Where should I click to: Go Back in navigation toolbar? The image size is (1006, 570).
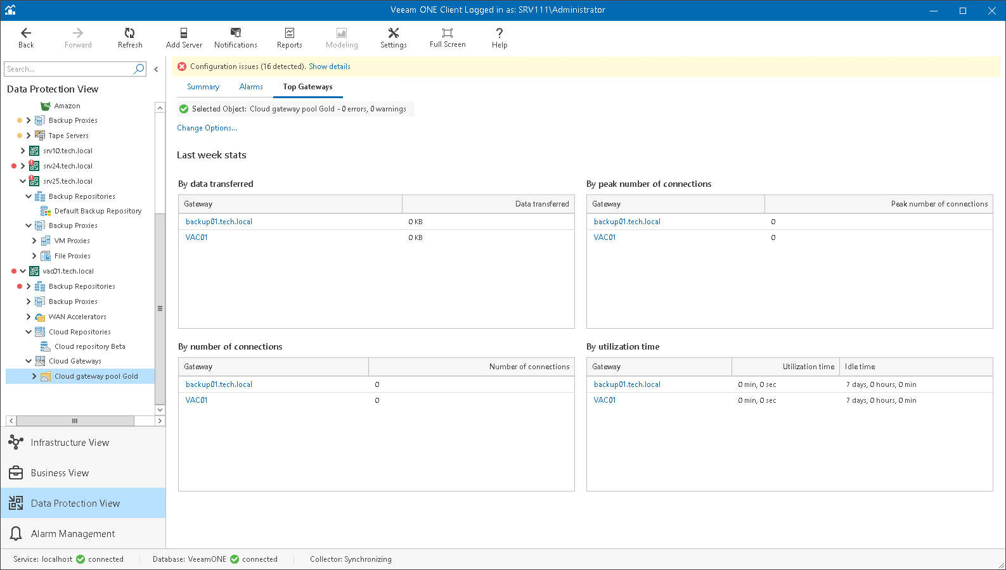[26, 38]
